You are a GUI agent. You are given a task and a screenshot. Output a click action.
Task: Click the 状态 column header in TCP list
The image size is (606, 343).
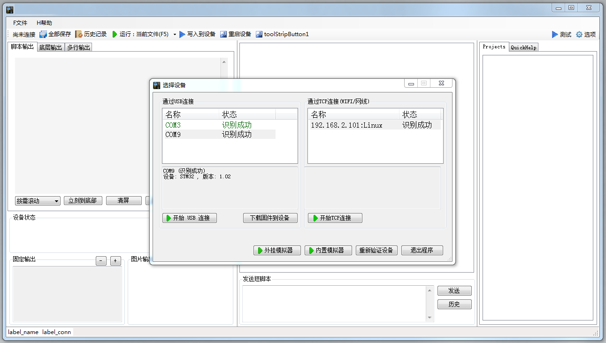(x=420, y=114)
